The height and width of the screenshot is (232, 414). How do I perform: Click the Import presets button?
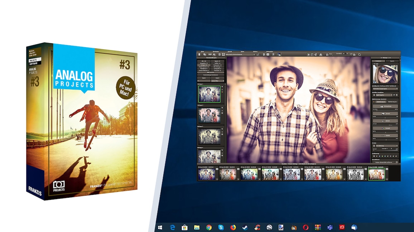[204, 78]
